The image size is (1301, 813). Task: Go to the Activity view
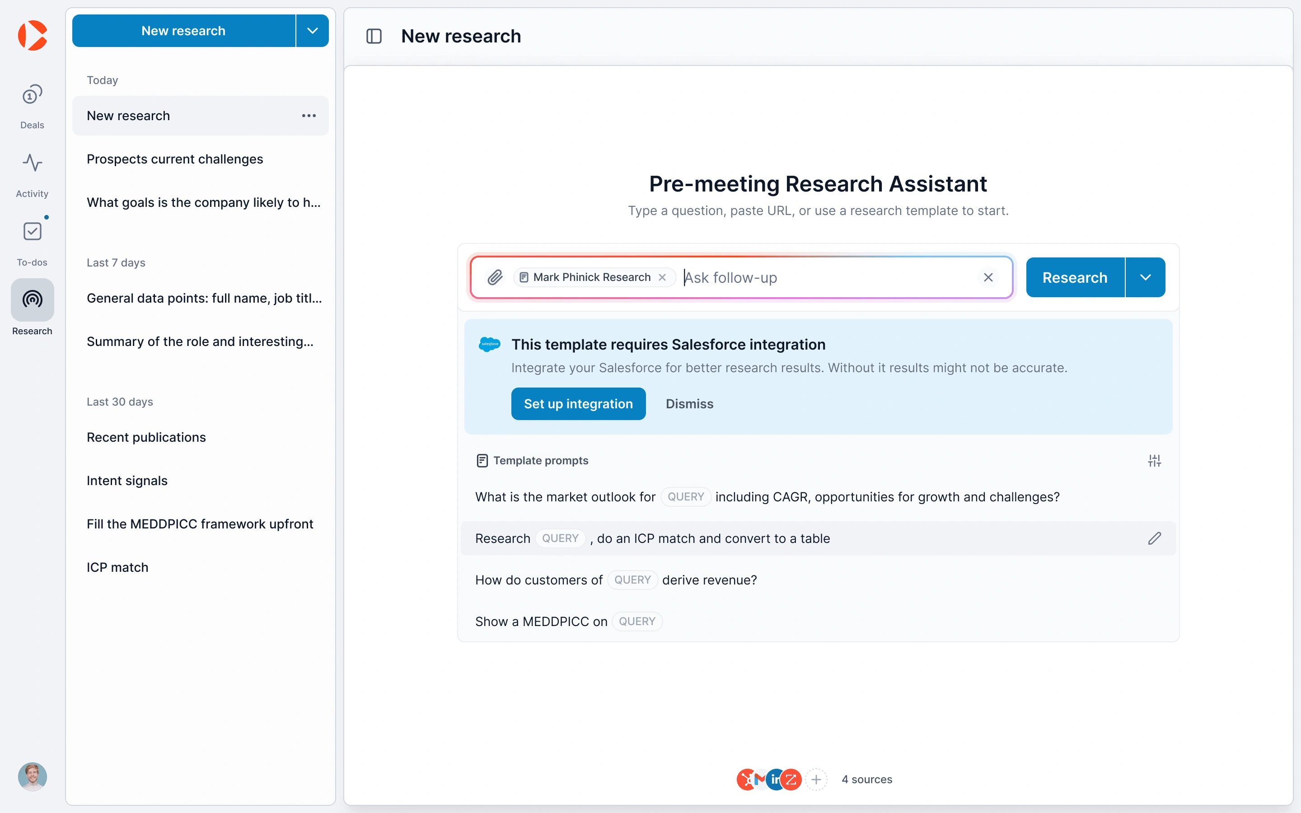tap(32, 175)
